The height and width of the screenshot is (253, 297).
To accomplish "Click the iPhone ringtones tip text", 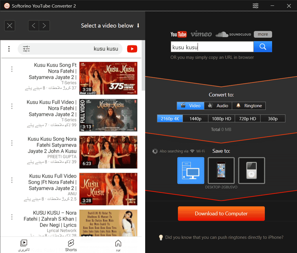I will pyautogui.click(x=224, y=237).
